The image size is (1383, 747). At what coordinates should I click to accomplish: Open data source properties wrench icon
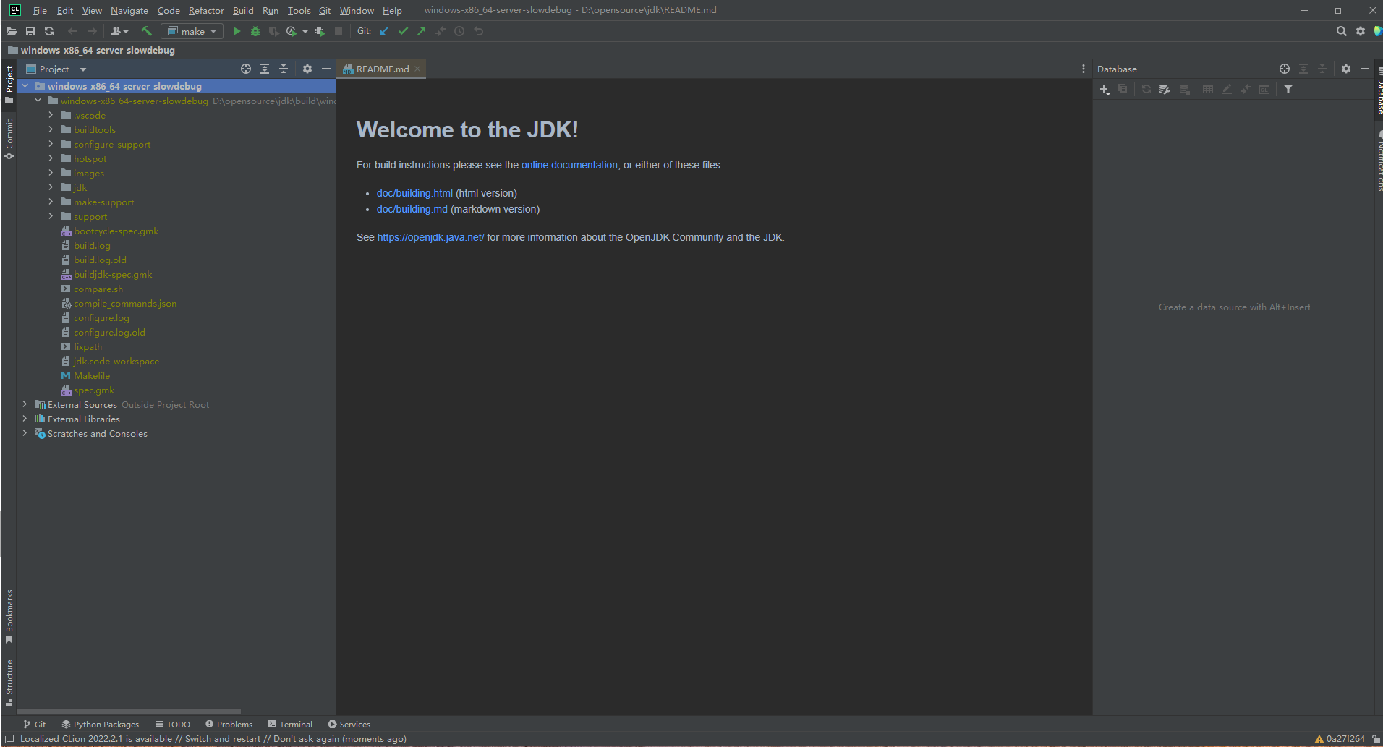(1165, 90)
